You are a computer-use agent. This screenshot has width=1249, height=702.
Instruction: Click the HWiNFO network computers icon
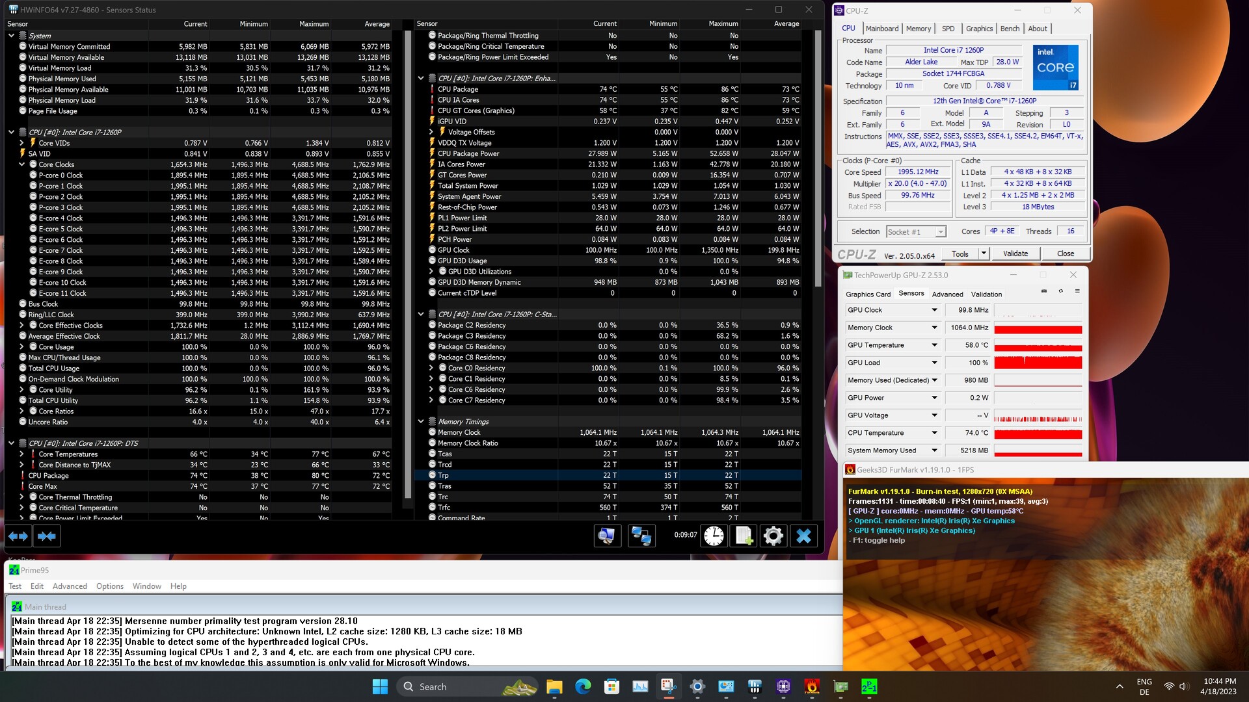pyautogui.click(x=641, y=536)
